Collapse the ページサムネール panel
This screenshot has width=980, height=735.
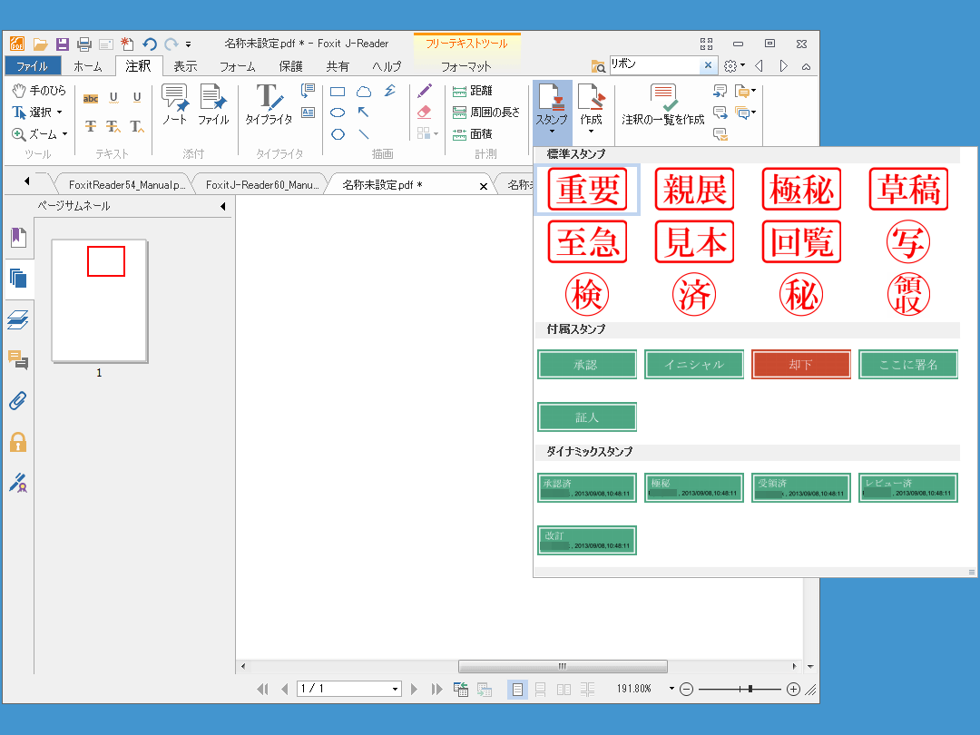click(223, 206)
